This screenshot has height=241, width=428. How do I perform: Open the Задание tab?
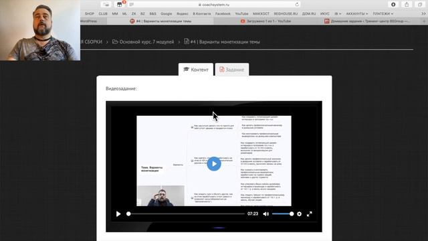[x=232, y=70]
